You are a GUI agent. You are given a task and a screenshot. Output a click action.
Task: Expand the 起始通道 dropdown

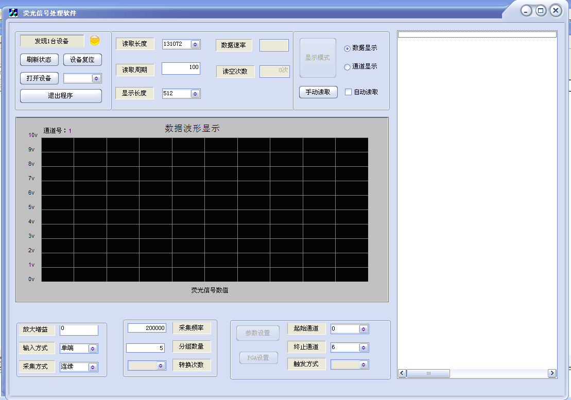(x=364, y=329)
